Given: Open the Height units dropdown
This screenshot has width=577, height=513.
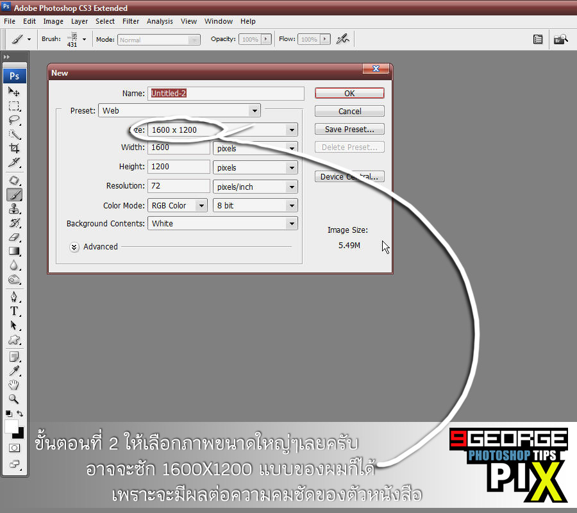Looking at the screenshot, I should [x=255, y=167].
